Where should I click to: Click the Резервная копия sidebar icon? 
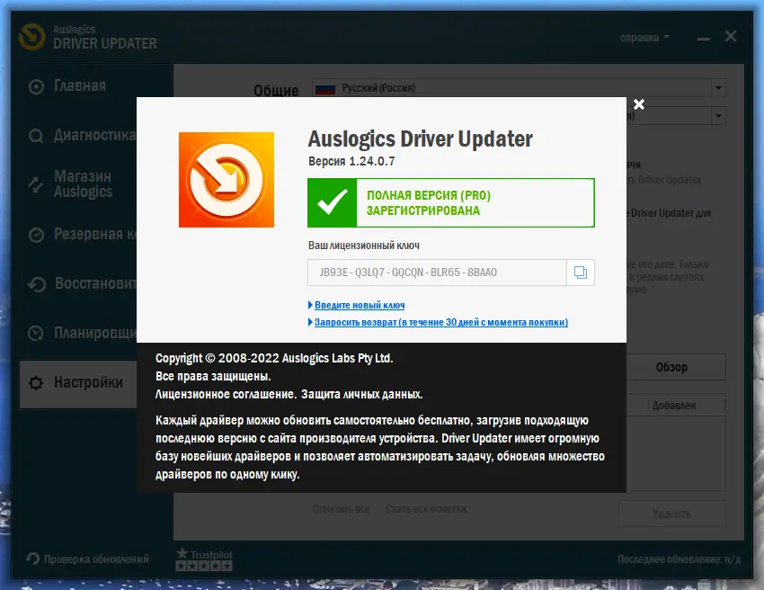click(x=35, y=235)
